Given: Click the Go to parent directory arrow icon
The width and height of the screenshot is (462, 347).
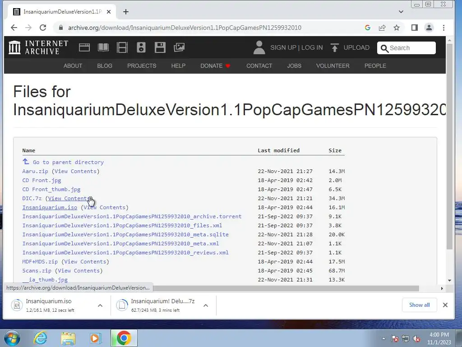Looking at the screenshot, I should click(x=26, y=161).
